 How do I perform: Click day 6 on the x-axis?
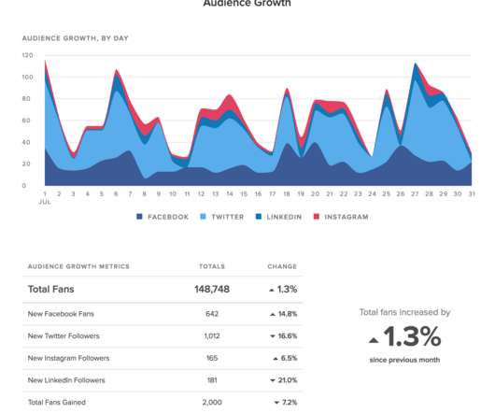click(116, 193)
